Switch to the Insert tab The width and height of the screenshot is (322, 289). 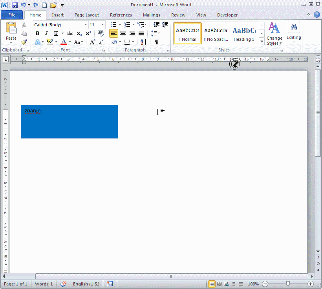pos(58,15)
